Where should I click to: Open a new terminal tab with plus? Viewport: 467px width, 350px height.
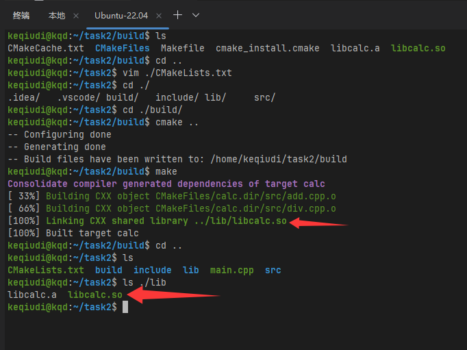pyautogui.click(x=178, y=14)
